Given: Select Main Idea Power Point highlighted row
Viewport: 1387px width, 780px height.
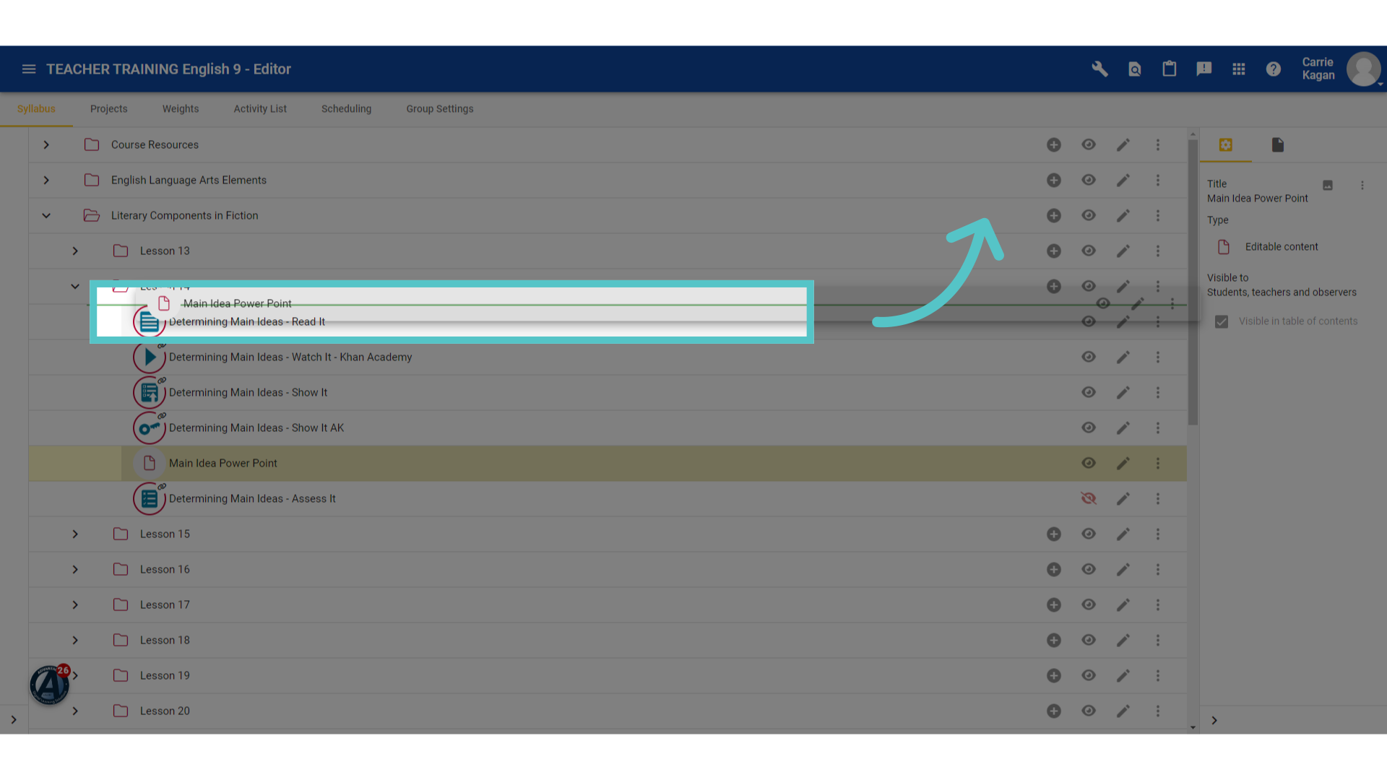Looking at the screenshot, I should coord(608,464).
